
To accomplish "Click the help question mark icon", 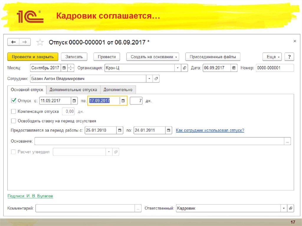I will pos(289,57).
